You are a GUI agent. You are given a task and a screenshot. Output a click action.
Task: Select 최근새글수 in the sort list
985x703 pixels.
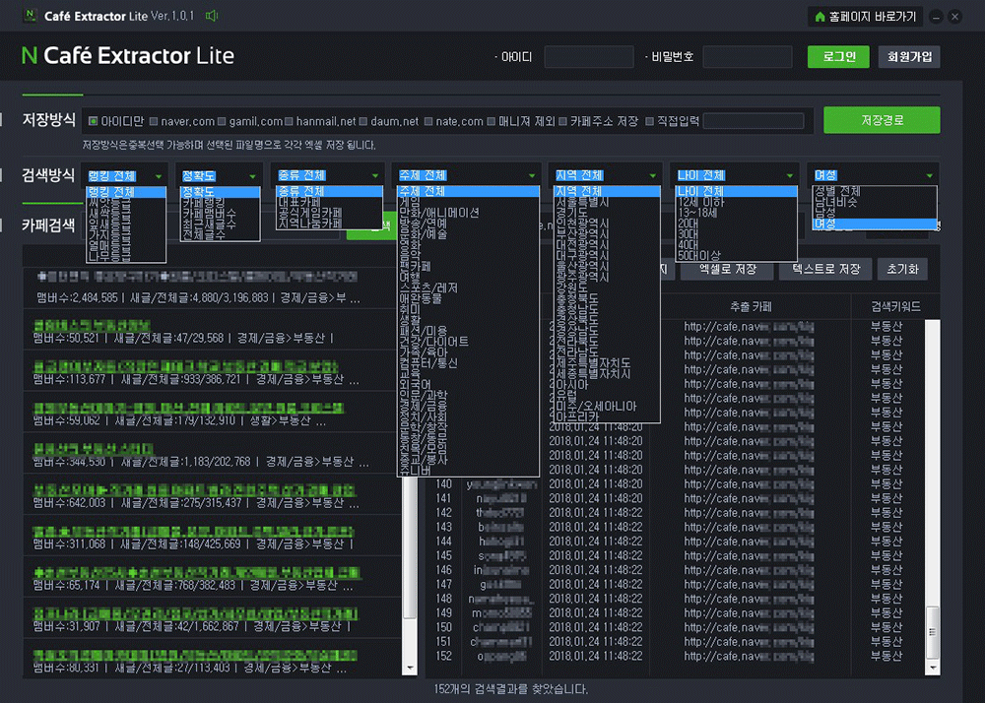220,224
